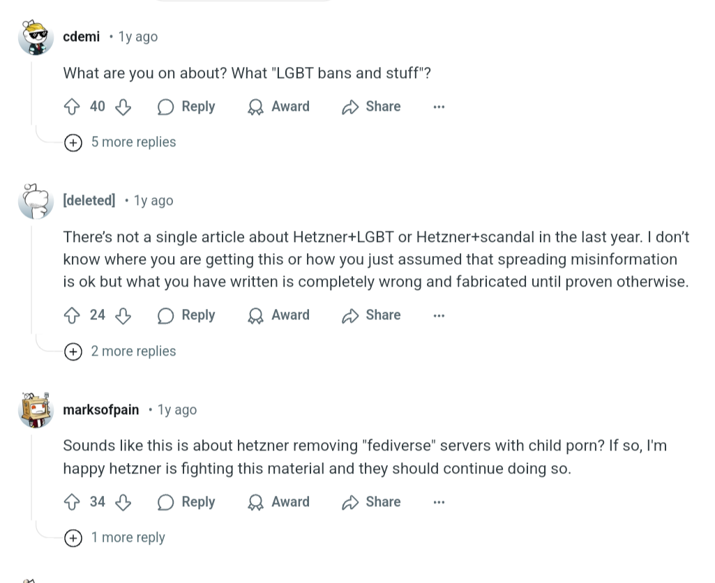Open more options on deleted user's comment
This screenshot has width=715, height=583.
pos(439,315)
